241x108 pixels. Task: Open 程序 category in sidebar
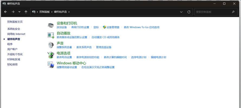(10, 44)
